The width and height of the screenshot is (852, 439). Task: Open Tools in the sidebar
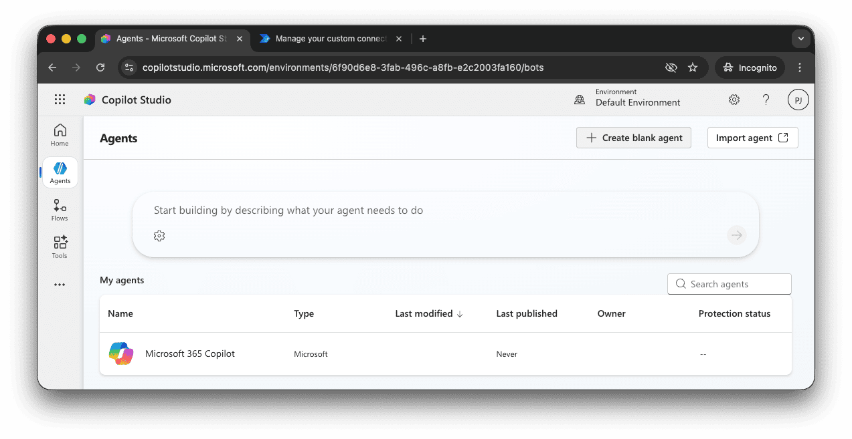coord(60,247)
